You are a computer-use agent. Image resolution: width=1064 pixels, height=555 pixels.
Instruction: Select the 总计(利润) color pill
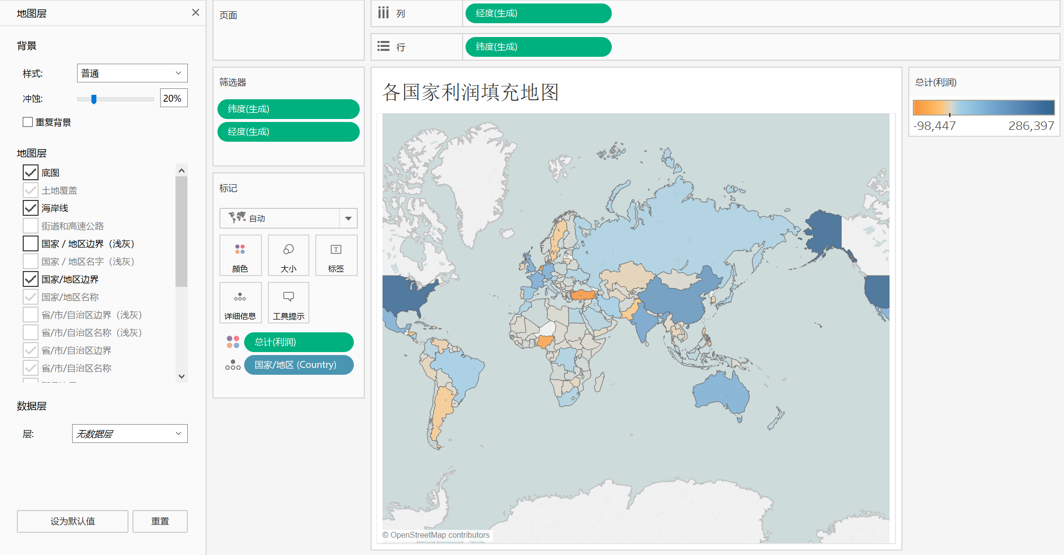click(x=298, y=342)
